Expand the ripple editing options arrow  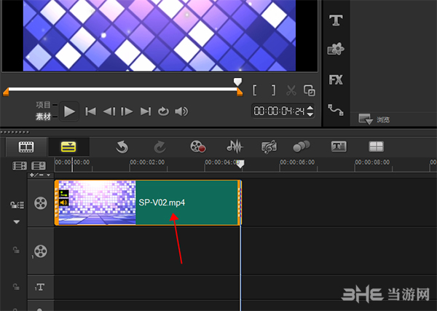17,222
